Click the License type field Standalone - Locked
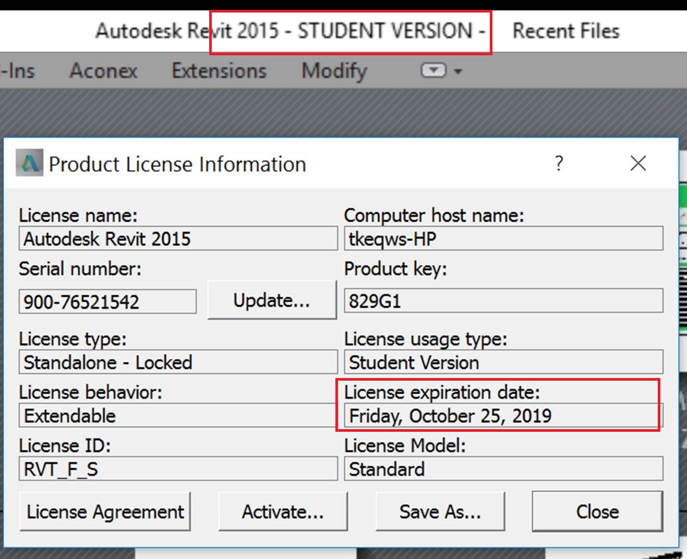Image resolution: width=687 pixels, height=559 pixels. click(178, 362)
